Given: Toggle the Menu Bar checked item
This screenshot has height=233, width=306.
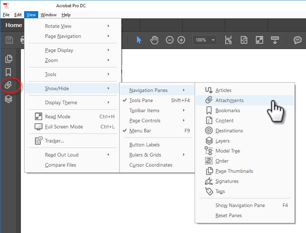Looking at the screenshot, I should [x=140, y=131].
